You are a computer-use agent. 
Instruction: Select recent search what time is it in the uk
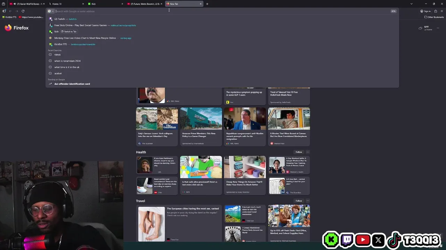coord(222,67)
